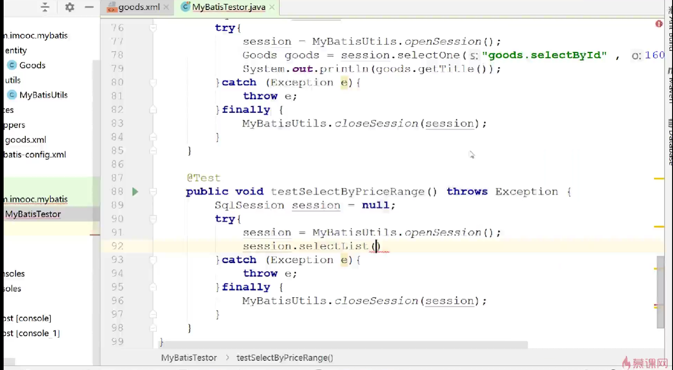Select the entity package in project tree

click(16, 51)
